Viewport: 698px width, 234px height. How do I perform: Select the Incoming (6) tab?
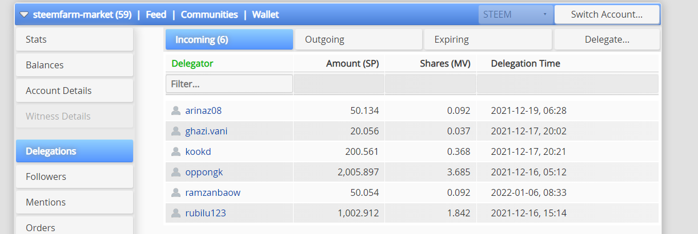[230, 40]
